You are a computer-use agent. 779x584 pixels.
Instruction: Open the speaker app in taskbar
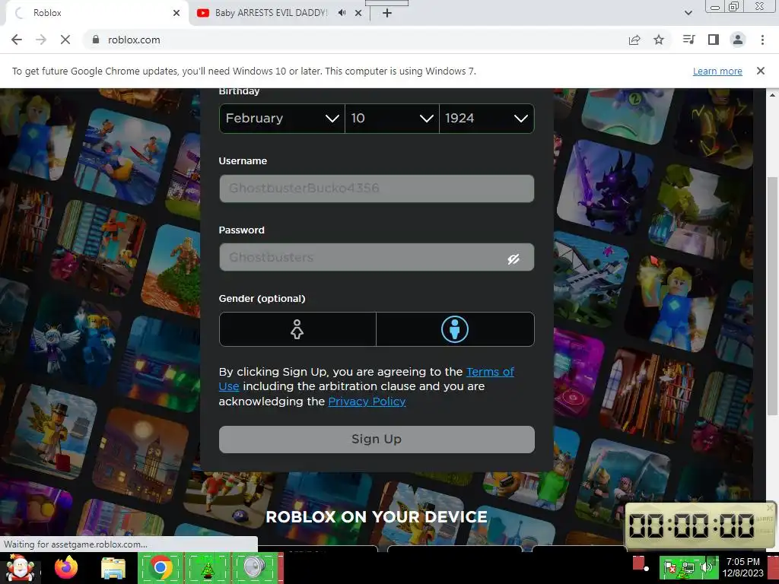tap(254, 568)
